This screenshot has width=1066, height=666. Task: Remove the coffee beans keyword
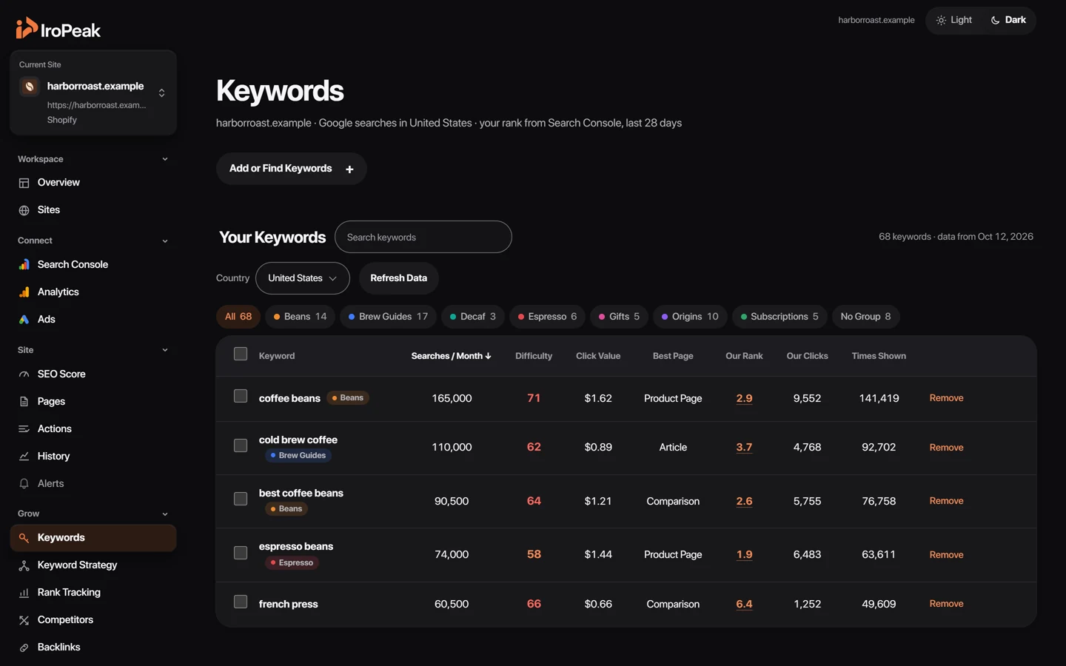[x=946, y=398]
